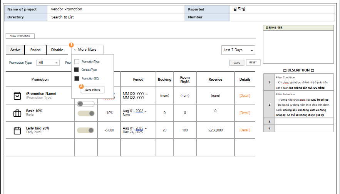Screen dimensions: 340x194
Task: Open the Promotion Type All dropdown
Action: 48,63
